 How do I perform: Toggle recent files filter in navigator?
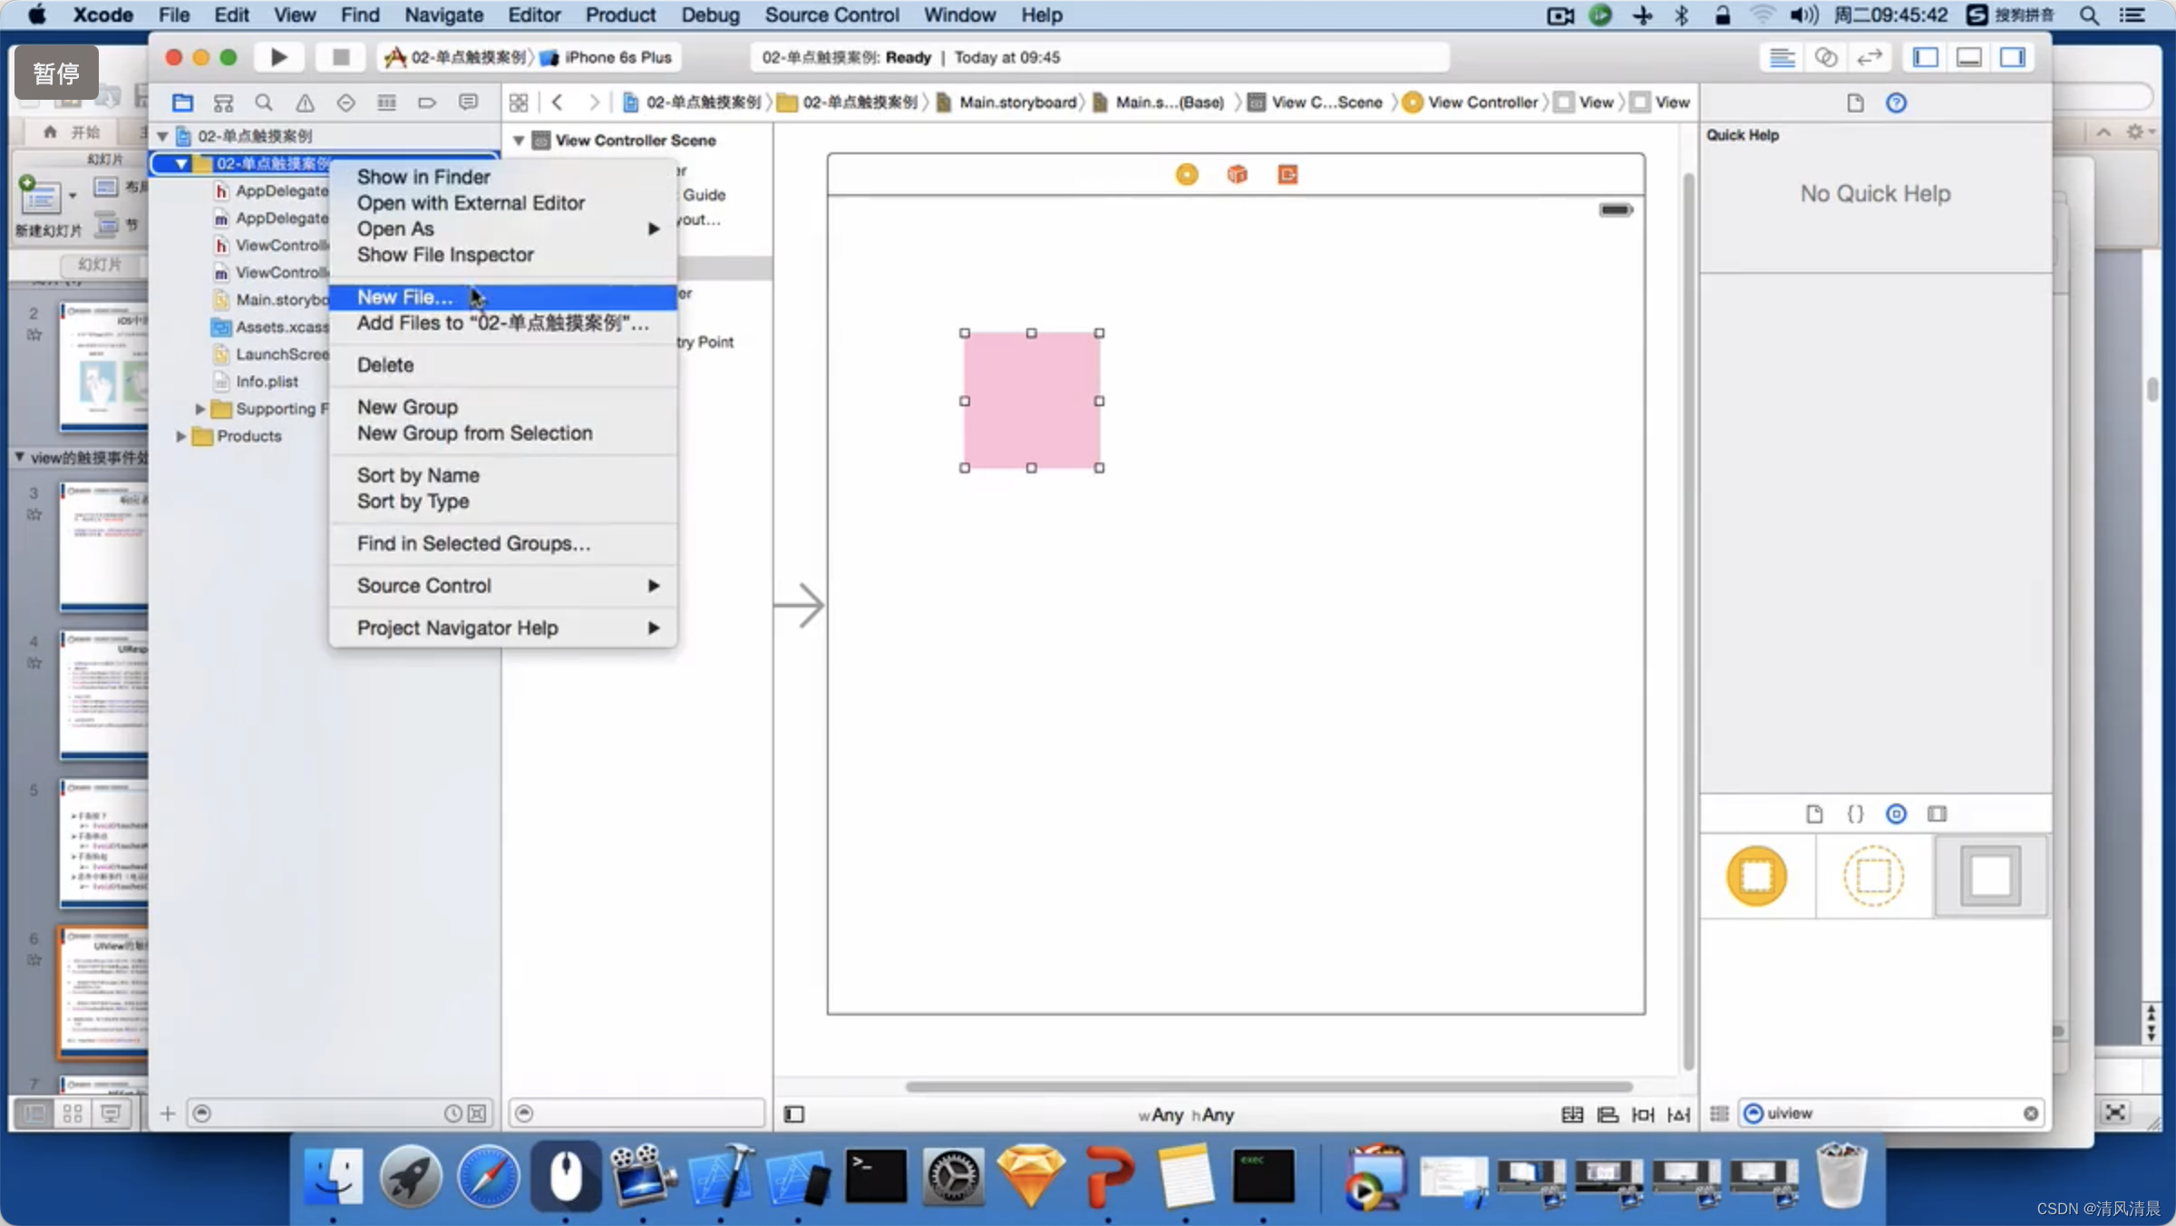pyautogui.click(x=453, y=1114)
